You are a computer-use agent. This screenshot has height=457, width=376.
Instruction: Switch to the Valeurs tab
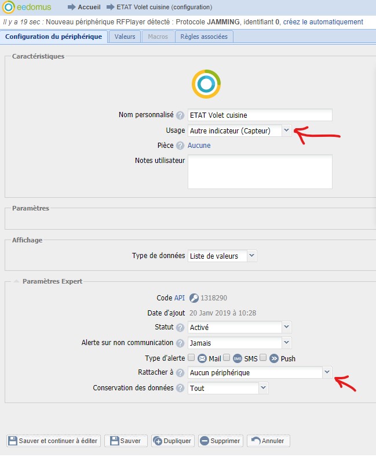(125, 37)
